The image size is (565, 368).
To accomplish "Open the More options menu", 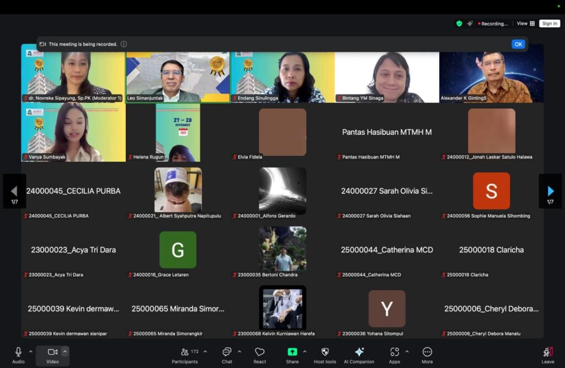I will coord(427,354).
